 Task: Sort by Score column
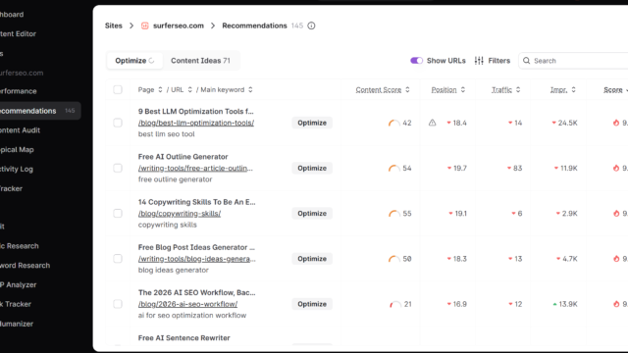pyautogui.click(x=615, y=89)
